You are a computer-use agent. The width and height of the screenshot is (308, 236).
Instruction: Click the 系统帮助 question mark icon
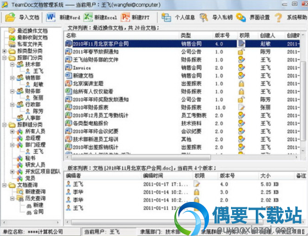[278, 18]
